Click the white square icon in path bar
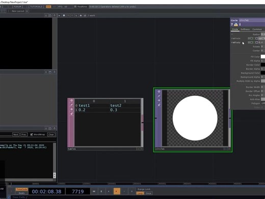This screenshot has width=265, height=199. pyautogui.click(x=64, y=15)
